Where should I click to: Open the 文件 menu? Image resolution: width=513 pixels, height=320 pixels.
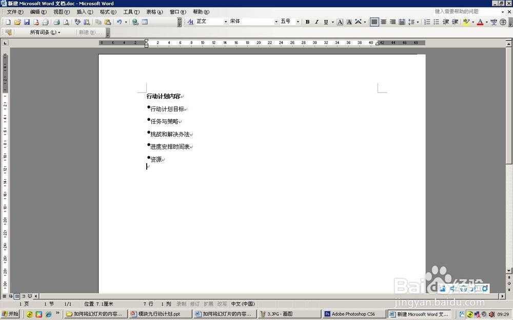(x=15, y=12)
